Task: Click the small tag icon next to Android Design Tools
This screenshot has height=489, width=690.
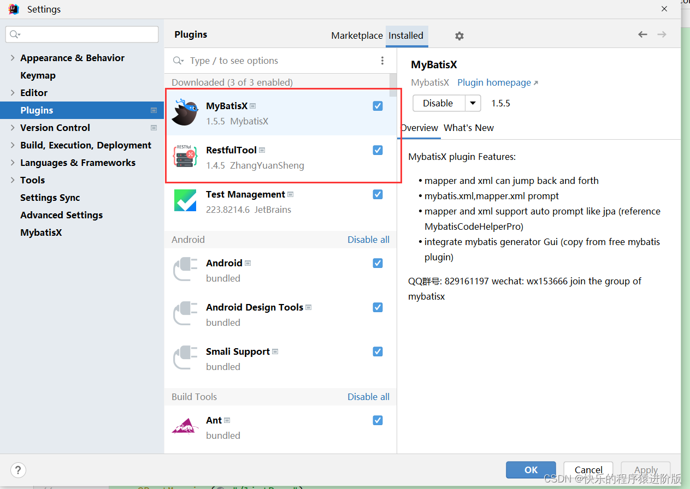Action: 309,307
